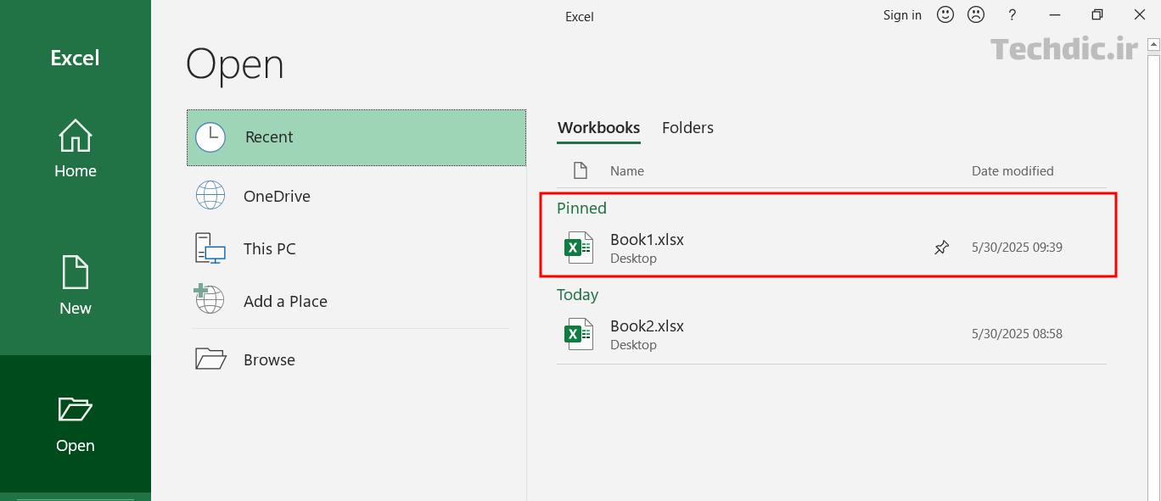This screenshot has width=1161, height=501.
Task: Send a smile feedback face icon
Action: 945,14
